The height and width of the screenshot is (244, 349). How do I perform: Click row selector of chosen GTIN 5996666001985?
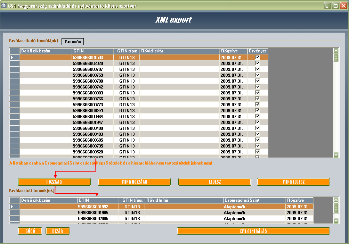click(15, 213)
